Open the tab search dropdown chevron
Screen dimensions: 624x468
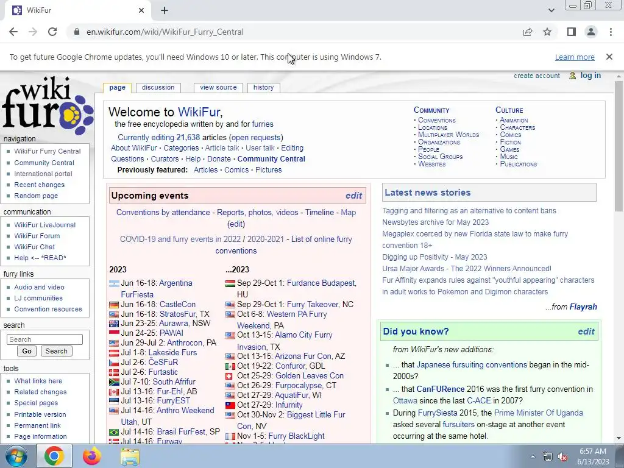click(551, 10)
